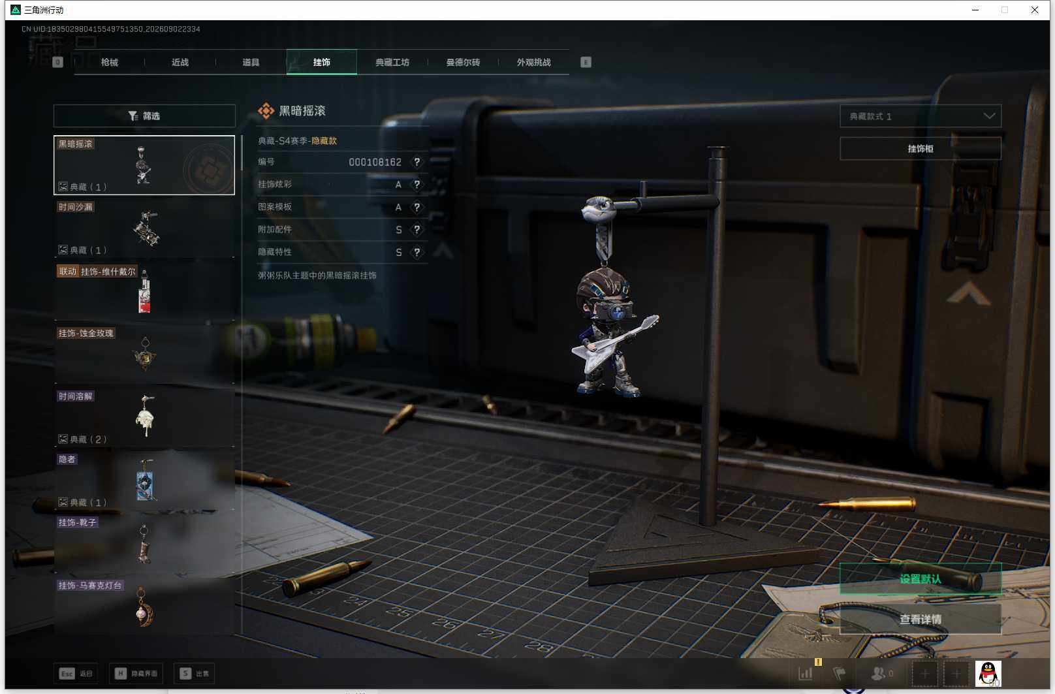This screenshot has height=694, width=1055.
Task: Click the S 出售 sell button
Action: (195, 673)
